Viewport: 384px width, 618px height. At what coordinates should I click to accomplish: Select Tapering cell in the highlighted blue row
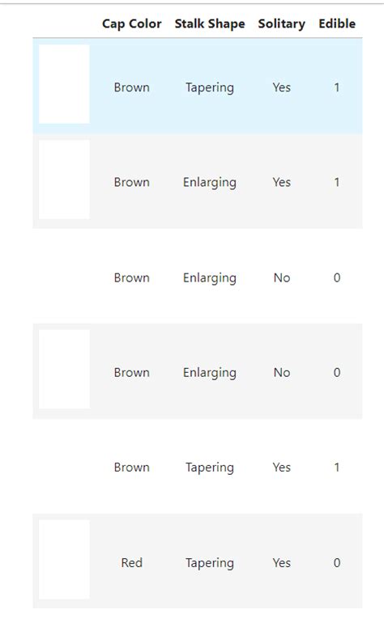point(210,87)
